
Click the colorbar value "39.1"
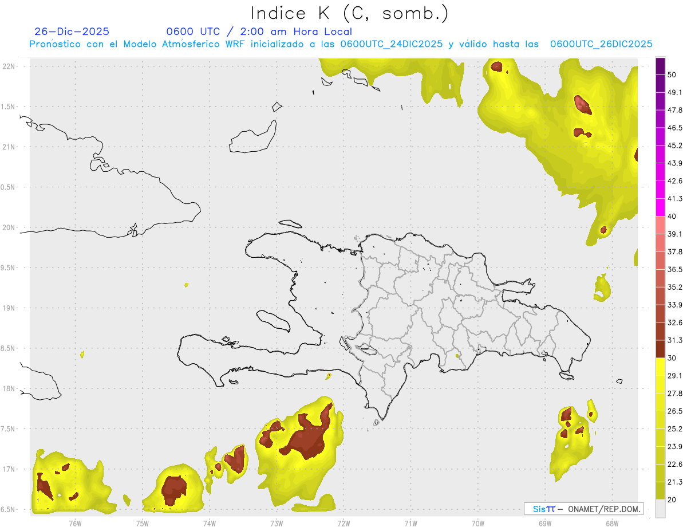pyautogui.click(x=675, y=234)
